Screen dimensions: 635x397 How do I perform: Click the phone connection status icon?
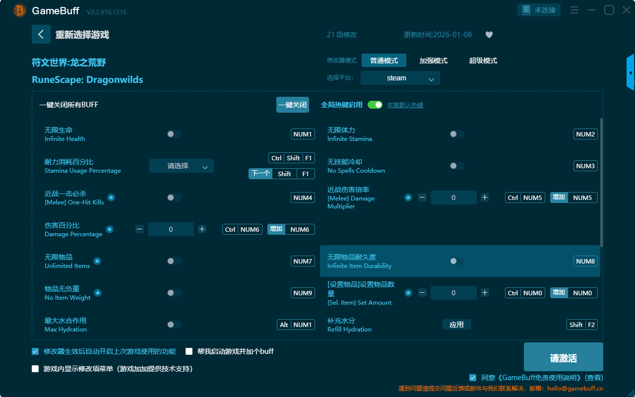(526, 10)
